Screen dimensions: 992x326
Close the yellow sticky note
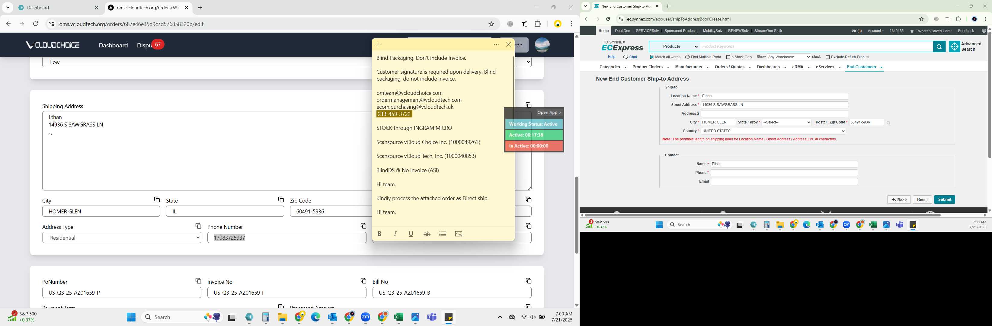pos(509,45)
